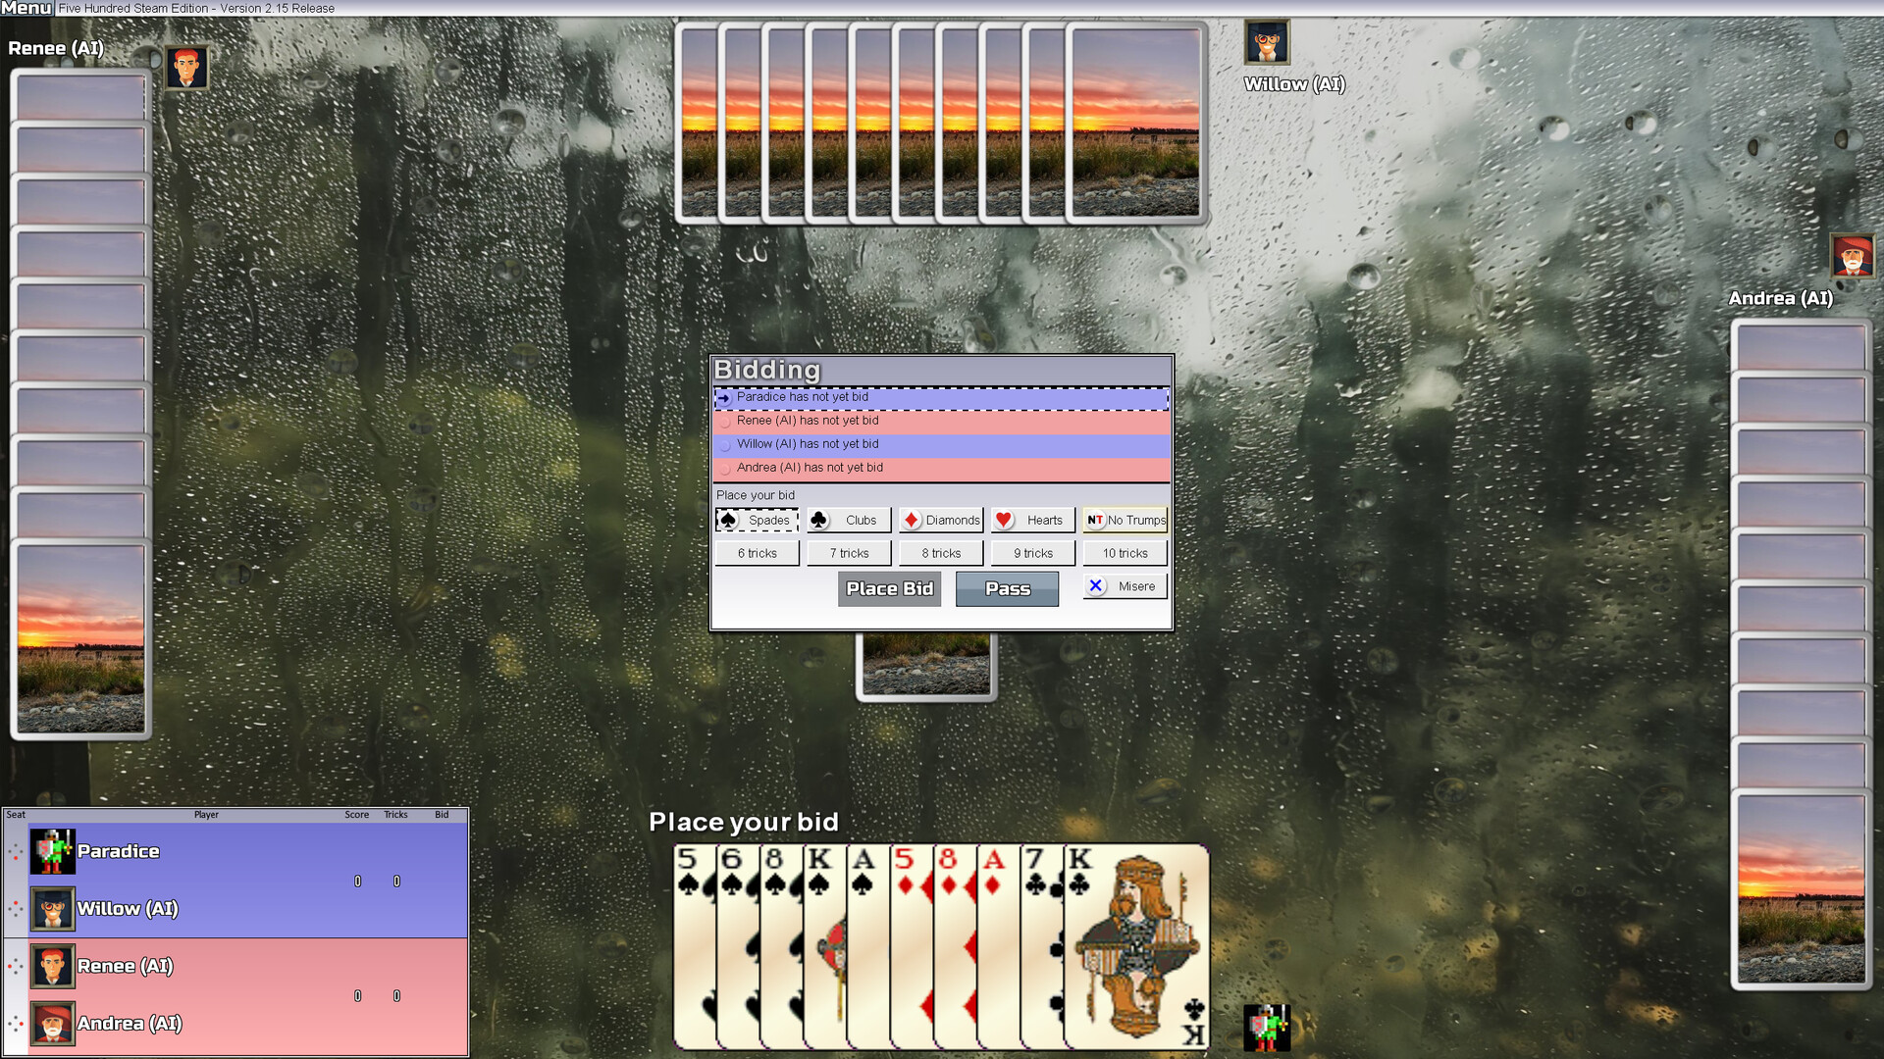Select the Willow bid status radio button
The image size is (1884, 1059).
click(x=724, y=445)
